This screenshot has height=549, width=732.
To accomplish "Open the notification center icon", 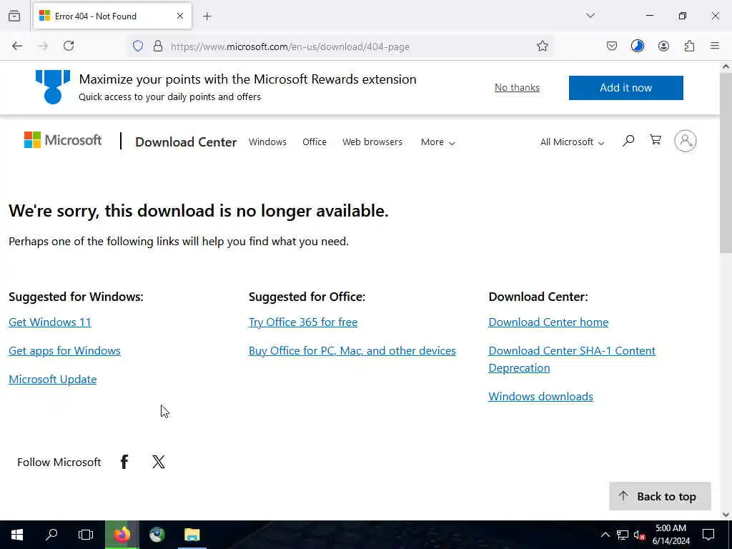I will [708, 535].
